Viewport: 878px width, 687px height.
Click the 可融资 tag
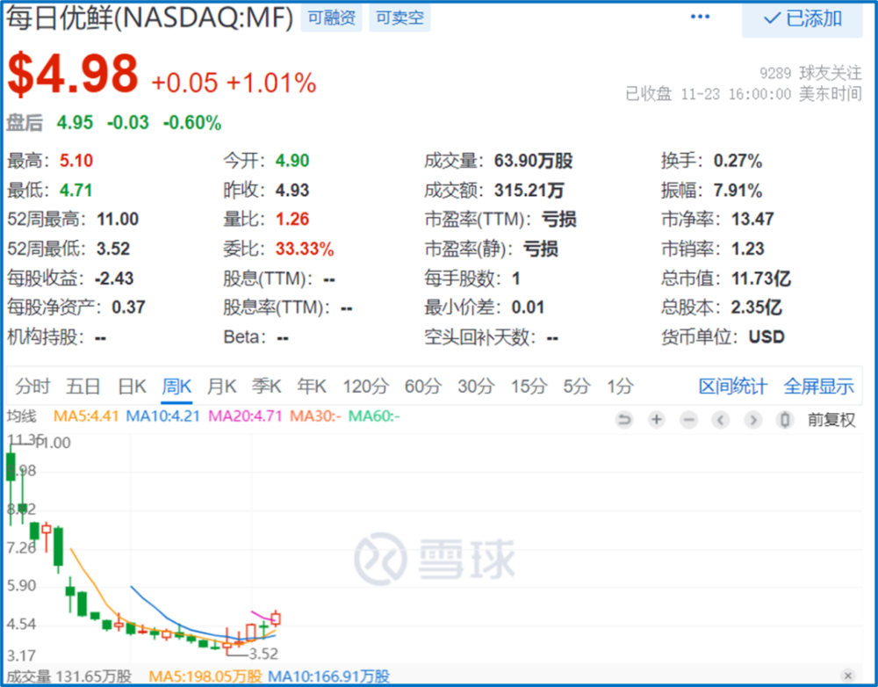pos(332,18)
